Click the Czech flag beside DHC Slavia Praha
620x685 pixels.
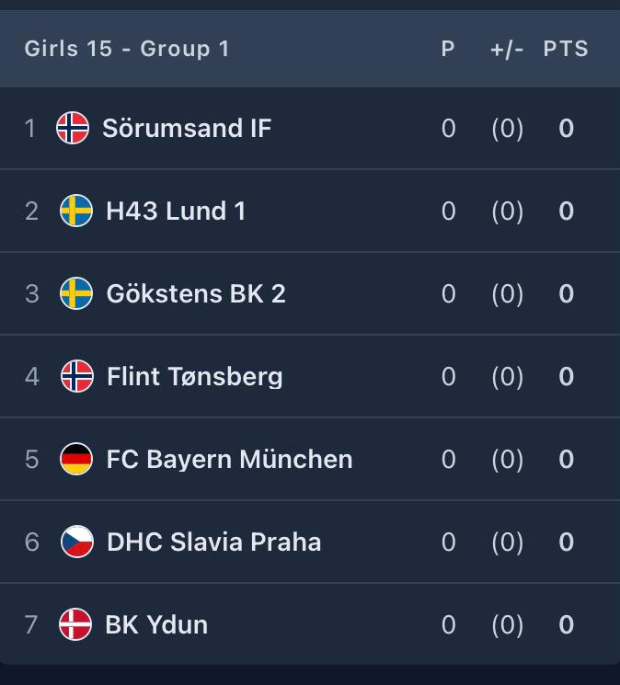click(x=76, y=542)
